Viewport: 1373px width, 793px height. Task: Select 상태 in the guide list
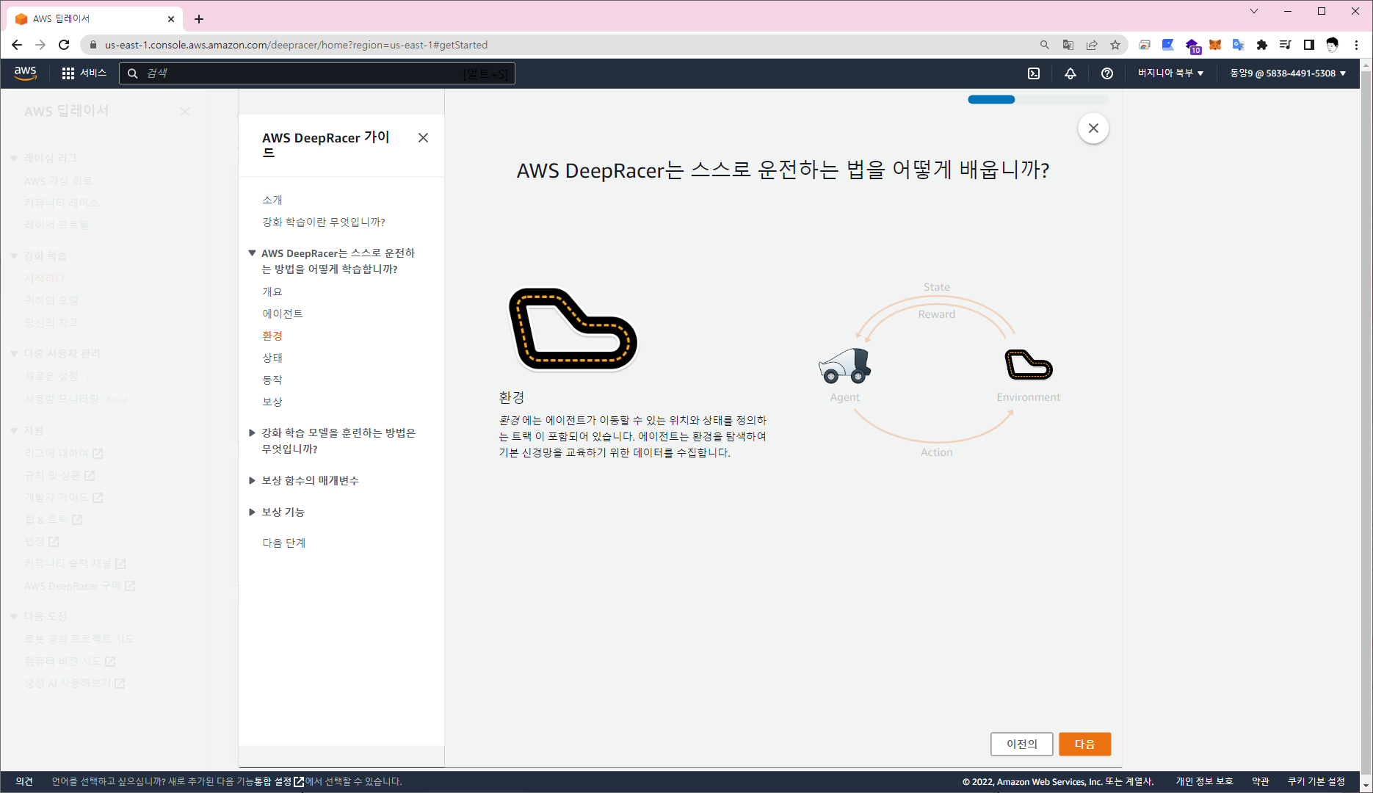point(272,358)
